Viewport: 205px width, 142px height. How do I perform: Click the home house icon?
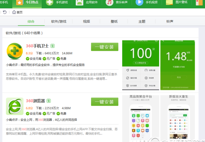14,12
